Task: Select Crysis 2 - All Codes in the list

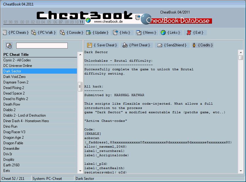Action: pos(40,60)
